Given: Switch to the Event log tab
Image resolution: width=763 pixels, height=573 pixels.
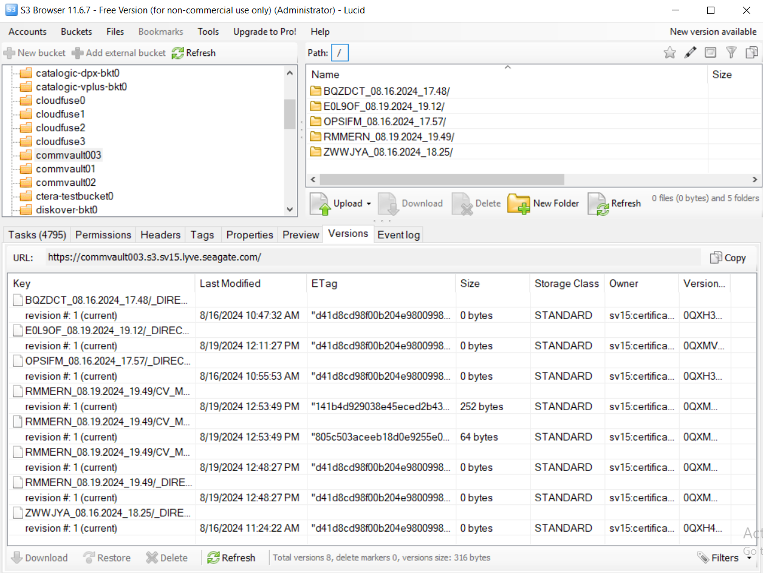Looking at the screenshot, I should pos(399,235).
